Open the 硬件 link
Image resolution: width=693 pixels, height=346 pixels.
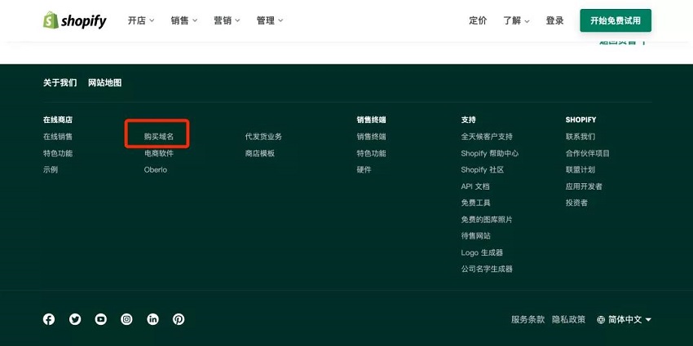[364, 169]
